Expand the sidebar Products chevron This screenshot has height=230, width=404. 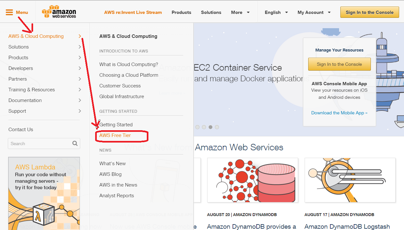[80, 58]
